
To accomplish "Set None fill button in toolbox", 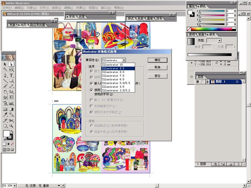I will coord(12,144).
